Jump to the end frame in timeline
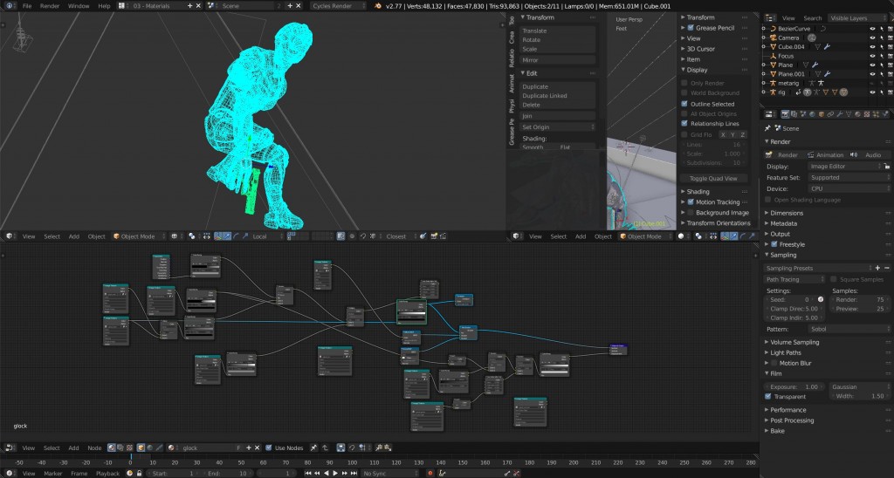The image size is (894, 478). click(x=354, y=473)
